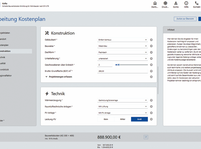
Task: Go to Grundstück in the sidebar
Action: click(4, 69)
